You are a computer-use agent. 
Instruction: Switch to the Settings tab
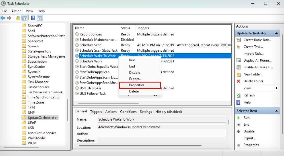pos(146,112)
